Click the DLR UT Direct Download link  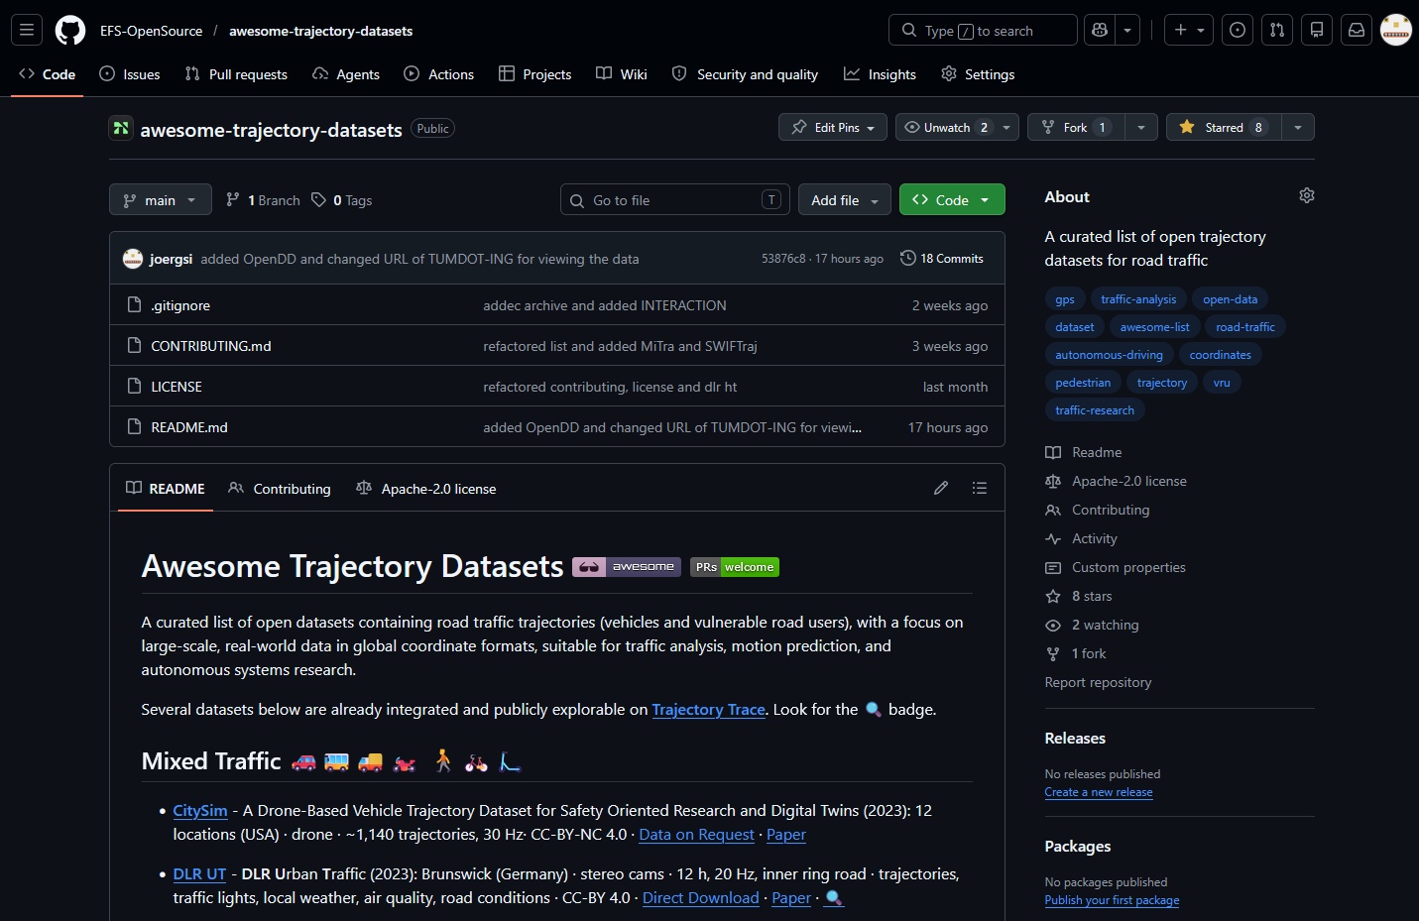pyautogui.click(x=701, y=897)
